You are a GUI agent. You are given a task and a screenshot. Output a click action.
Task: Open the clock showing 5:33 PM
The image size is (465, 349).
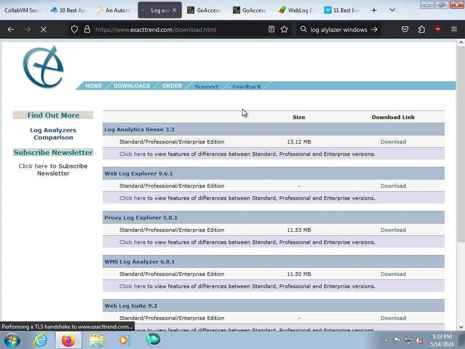442,340
